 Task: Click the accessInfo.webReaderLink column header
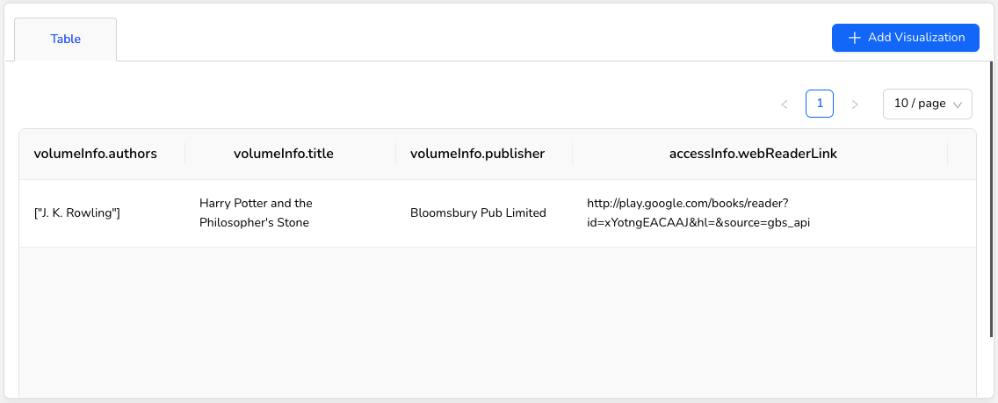(x=753, y=155)
